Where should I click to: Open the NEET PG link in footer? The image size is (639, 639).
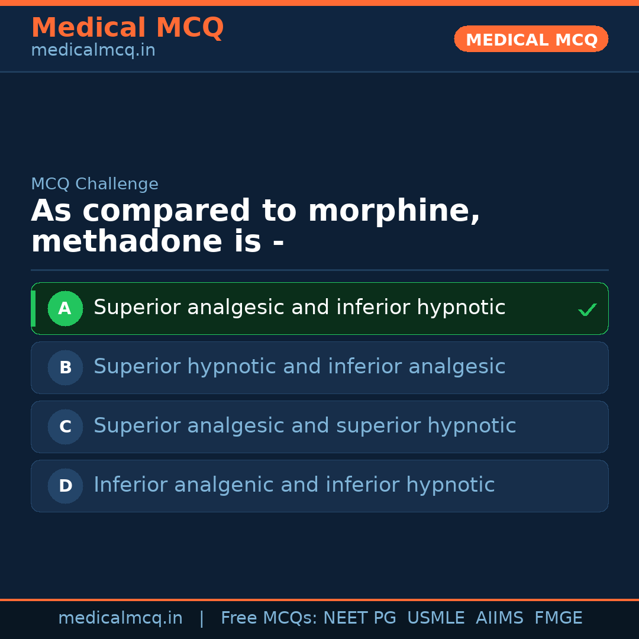(x=359, y=617)
